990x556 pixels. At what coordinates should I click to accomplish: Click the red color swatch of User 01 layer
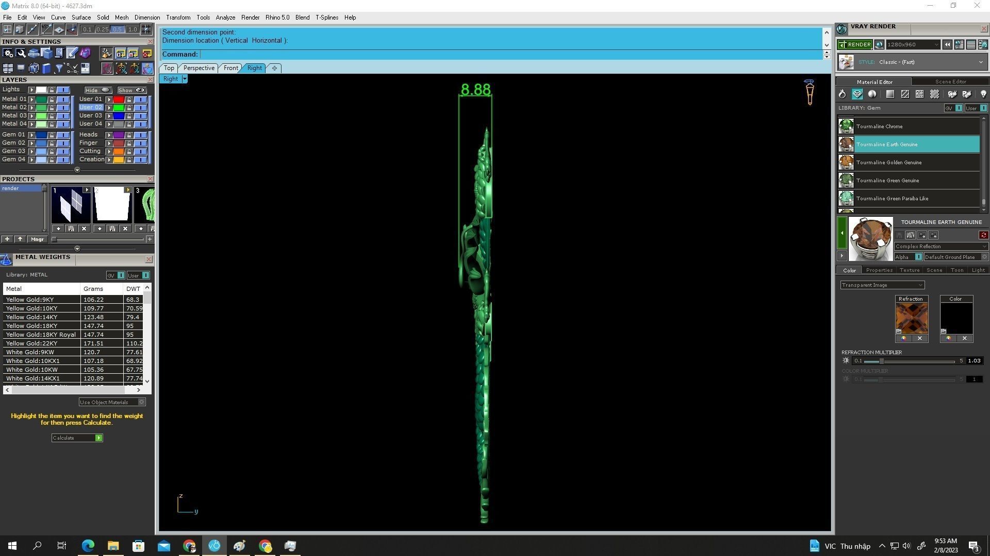[119, 99]
